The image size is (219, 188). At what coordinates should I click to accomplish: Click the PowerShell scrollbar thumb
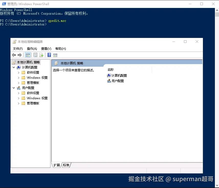coord(217,15)
